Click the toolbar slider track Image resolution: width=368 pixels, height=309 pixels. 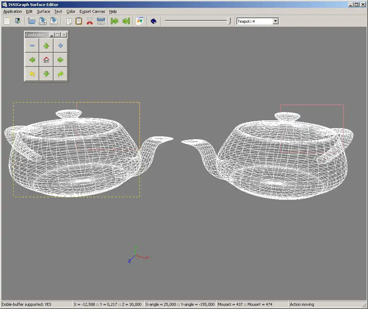(196, 21)
